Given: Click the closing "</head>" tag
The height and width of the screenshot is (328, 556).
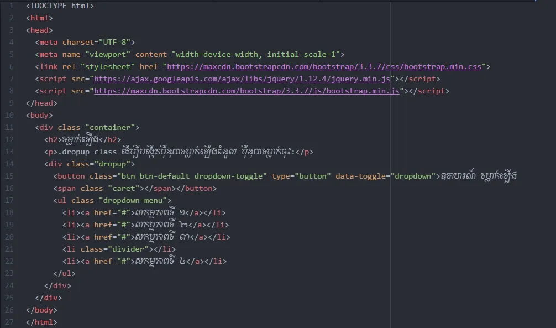Looking at the screenshot, I should coord(41,103).
